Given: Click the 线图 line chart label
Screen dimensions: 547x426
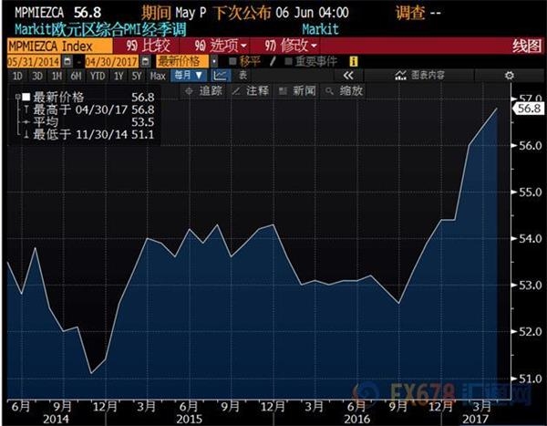Looking at the screenshot, I should [527, 47].
